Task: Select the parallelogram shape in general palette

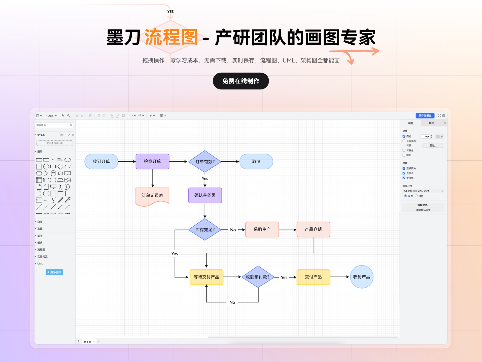Action: 67,167
